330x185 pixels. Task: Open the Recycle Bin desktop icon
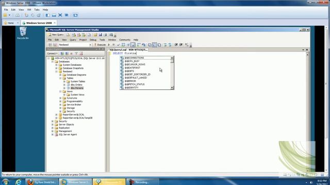click(23, 33)
